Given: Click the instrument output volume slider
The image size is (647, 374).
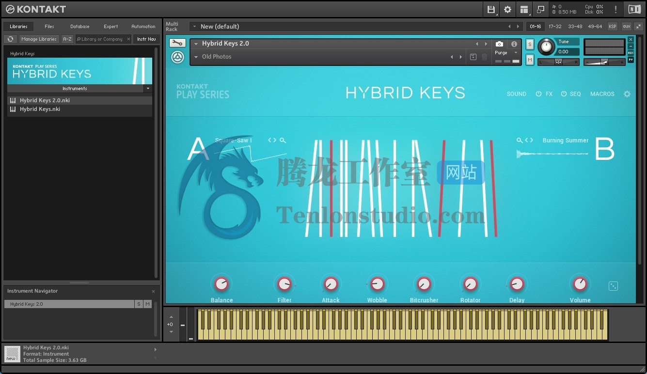Looking at the screenshot, I should point(604,62).
